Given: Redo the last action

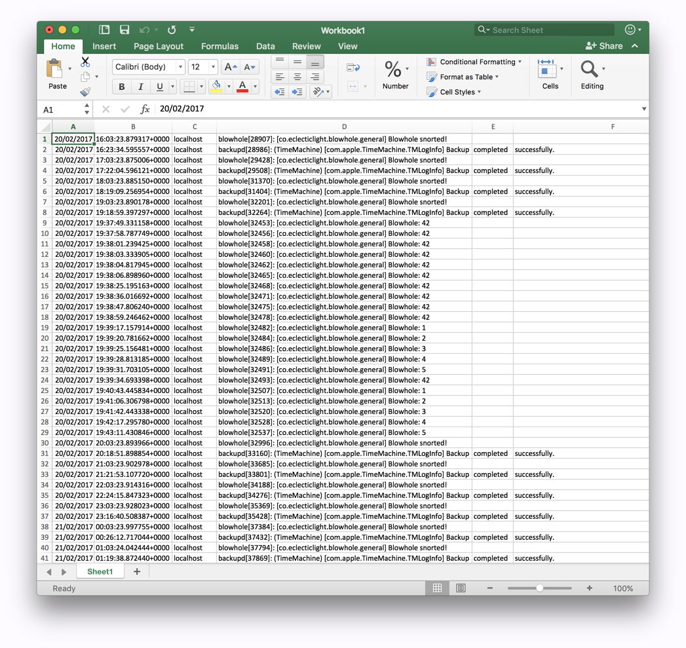Looking at the screenshot, I should click(172, 29).
